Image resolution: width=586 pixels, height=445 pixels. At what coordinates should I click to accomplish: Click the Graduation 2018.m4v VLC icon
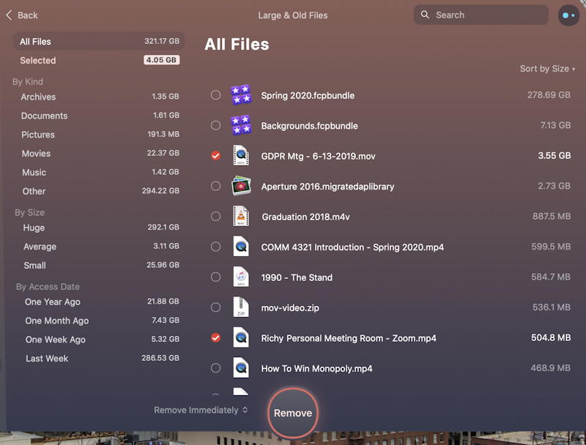[241, 216]
